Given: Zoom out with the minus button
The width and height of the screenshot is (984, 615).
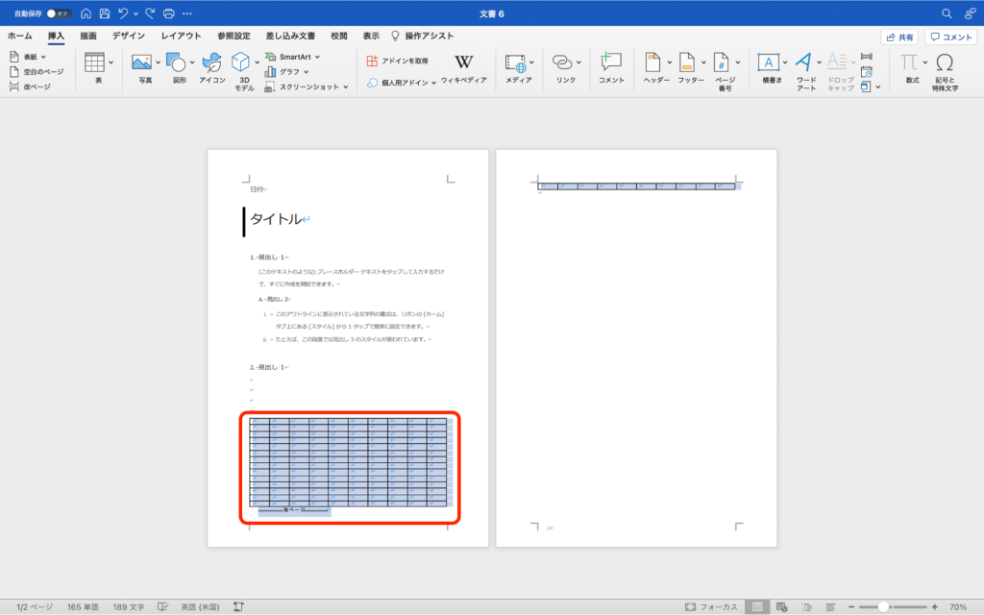Looking at the screenshot, I should pyautogui.click(x=851, y=607).
